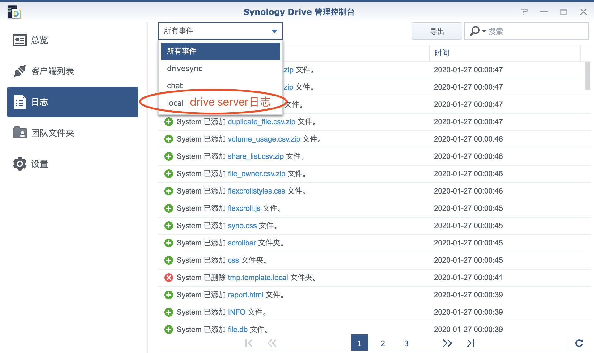This screenshot has height=353, width=594.
Task: Click green added icon for scrollbar folder
Action: 169,243
